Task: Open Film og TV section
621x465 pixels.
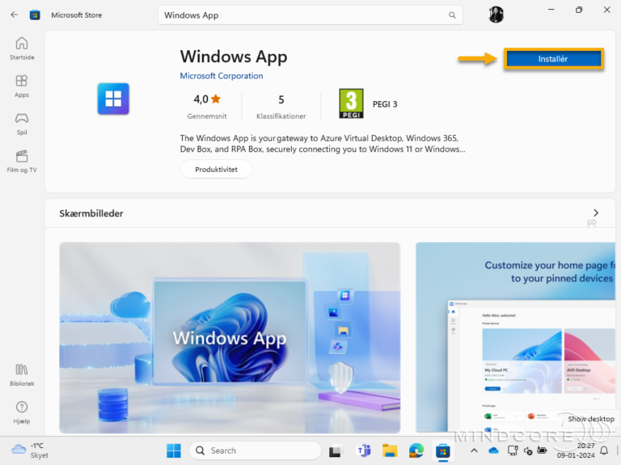Action: (x=22, y=161)
